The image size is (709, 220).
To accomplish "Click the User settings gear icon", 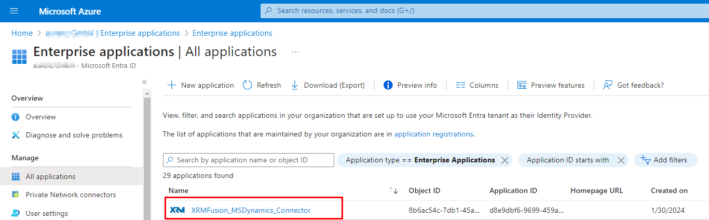I will click(16, 213).
